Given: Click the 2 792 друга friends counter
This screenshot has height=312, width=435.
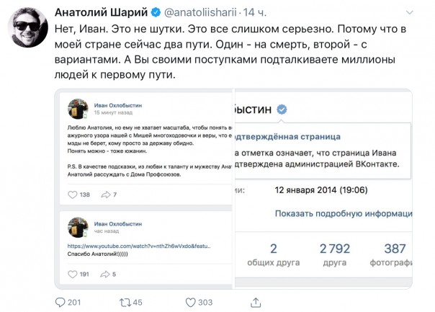Looking at the screenshot, I should click(336, 256).
